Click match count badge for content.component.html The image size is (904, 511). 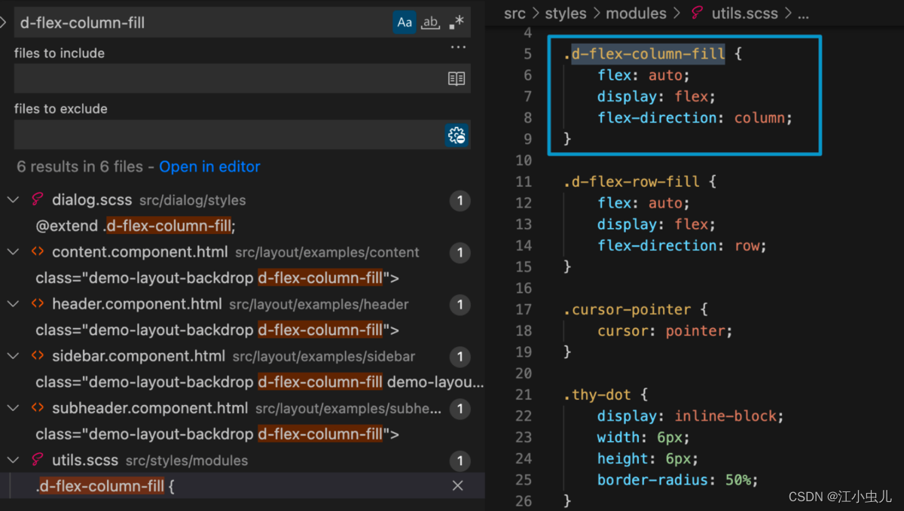point(460,253)
